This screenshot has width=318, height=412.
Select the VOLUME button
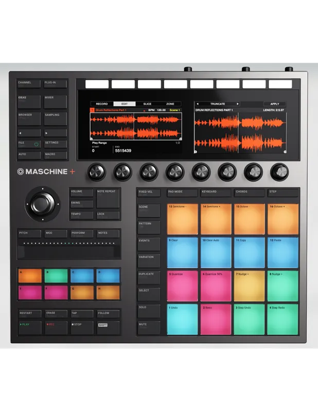(x=82, y=193)
